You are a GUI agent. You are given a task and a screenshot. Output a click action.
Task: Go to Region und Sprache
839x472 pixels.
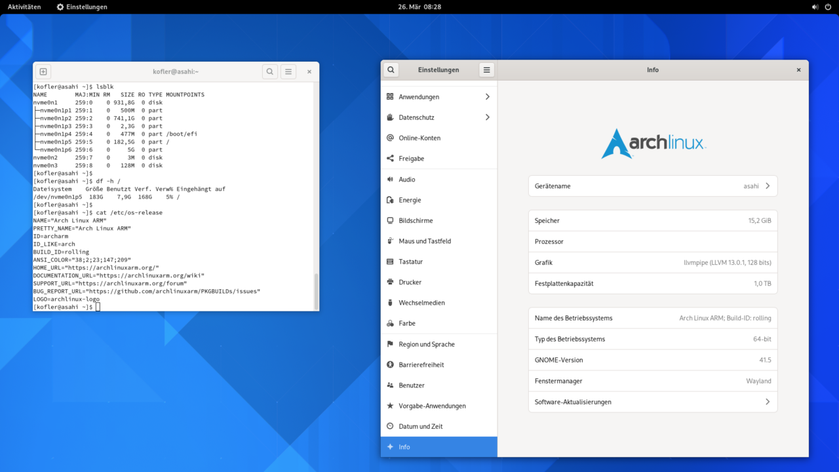[x=439, y=344]
